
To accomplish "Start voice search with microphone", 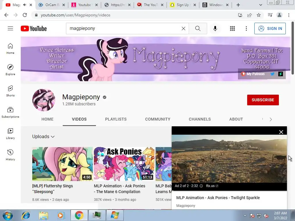I will pos(215,28).
